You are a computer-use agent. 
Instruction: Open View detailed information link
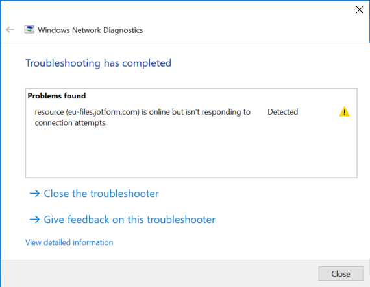click(69, 242)
